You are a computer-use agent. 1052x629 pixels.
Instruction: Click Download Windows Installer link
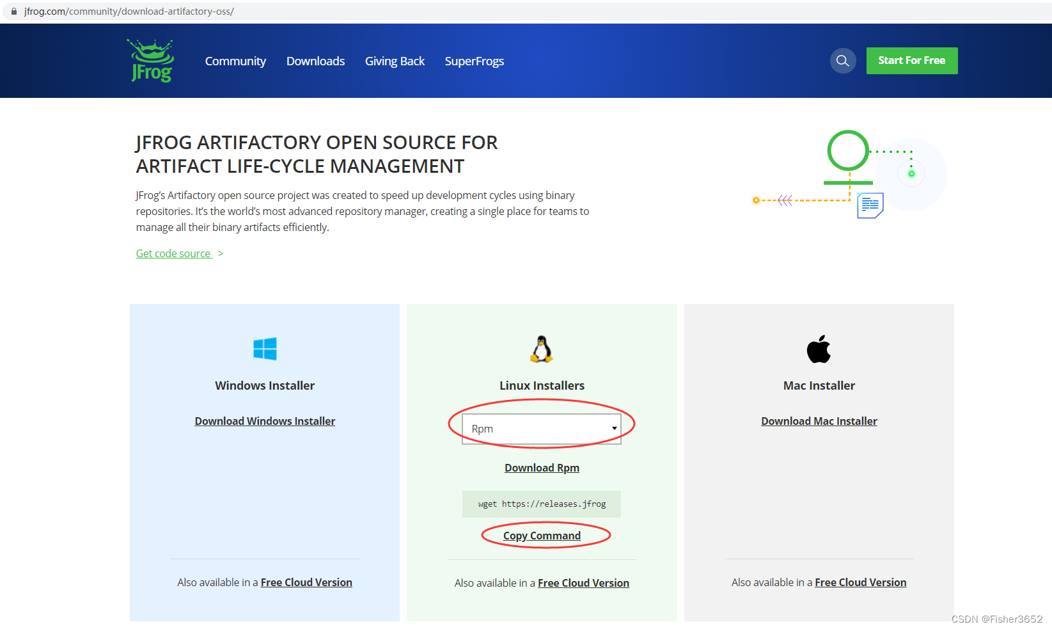(x=265, y=421)
